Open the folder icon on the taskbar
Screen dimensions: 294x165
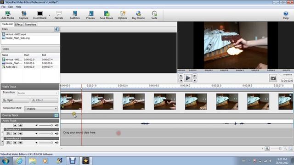(x=33, y=161)
